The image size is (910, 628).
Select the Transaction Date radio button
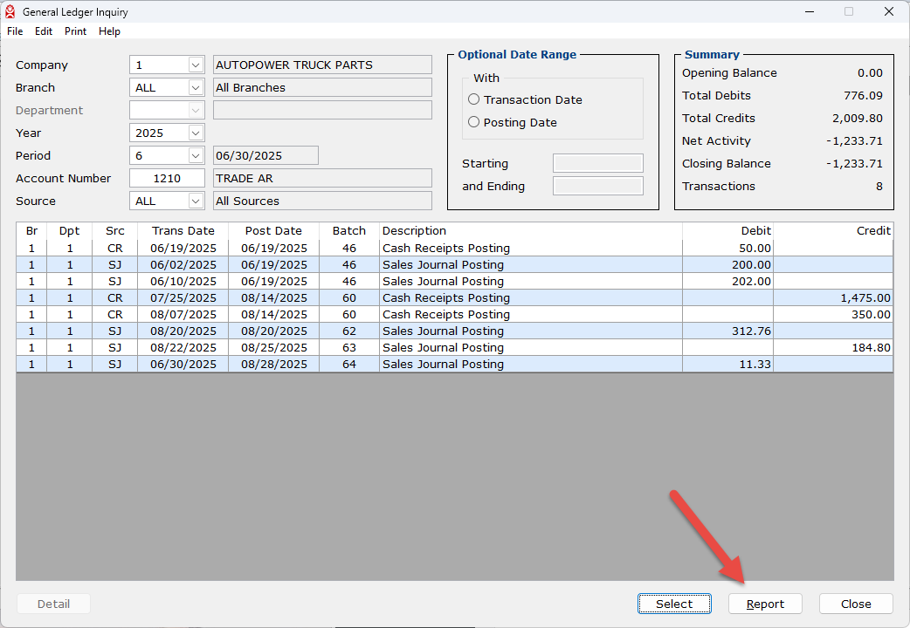point(474,99)
